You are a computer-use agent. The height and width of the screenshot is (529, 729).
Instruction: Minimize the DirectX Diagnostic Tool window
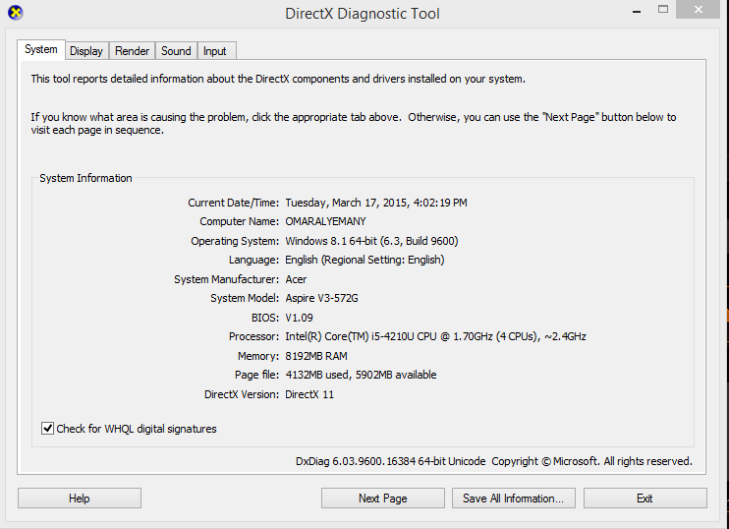637,10
